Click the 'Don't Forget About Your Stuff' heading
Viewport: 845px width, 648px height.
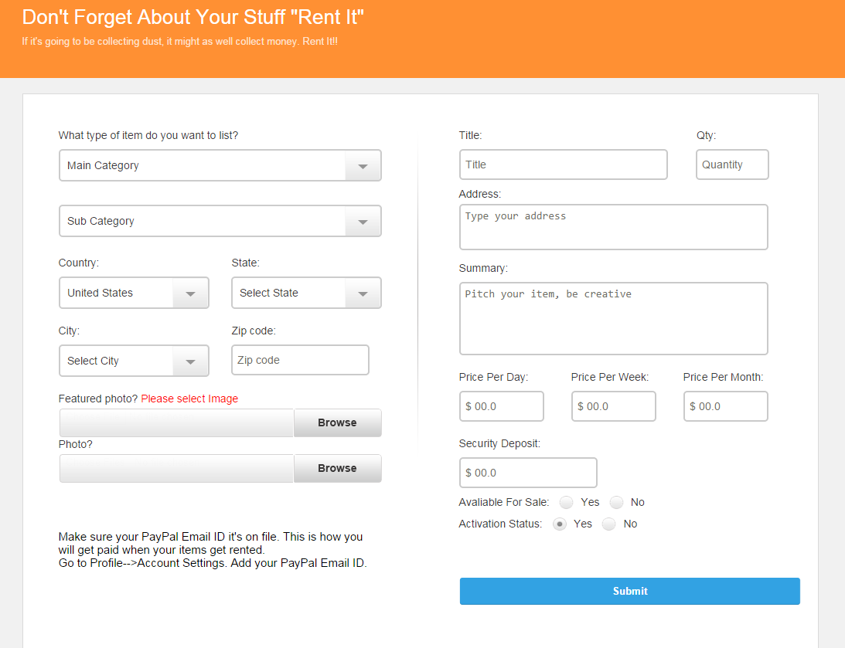(x=193, y=17)
